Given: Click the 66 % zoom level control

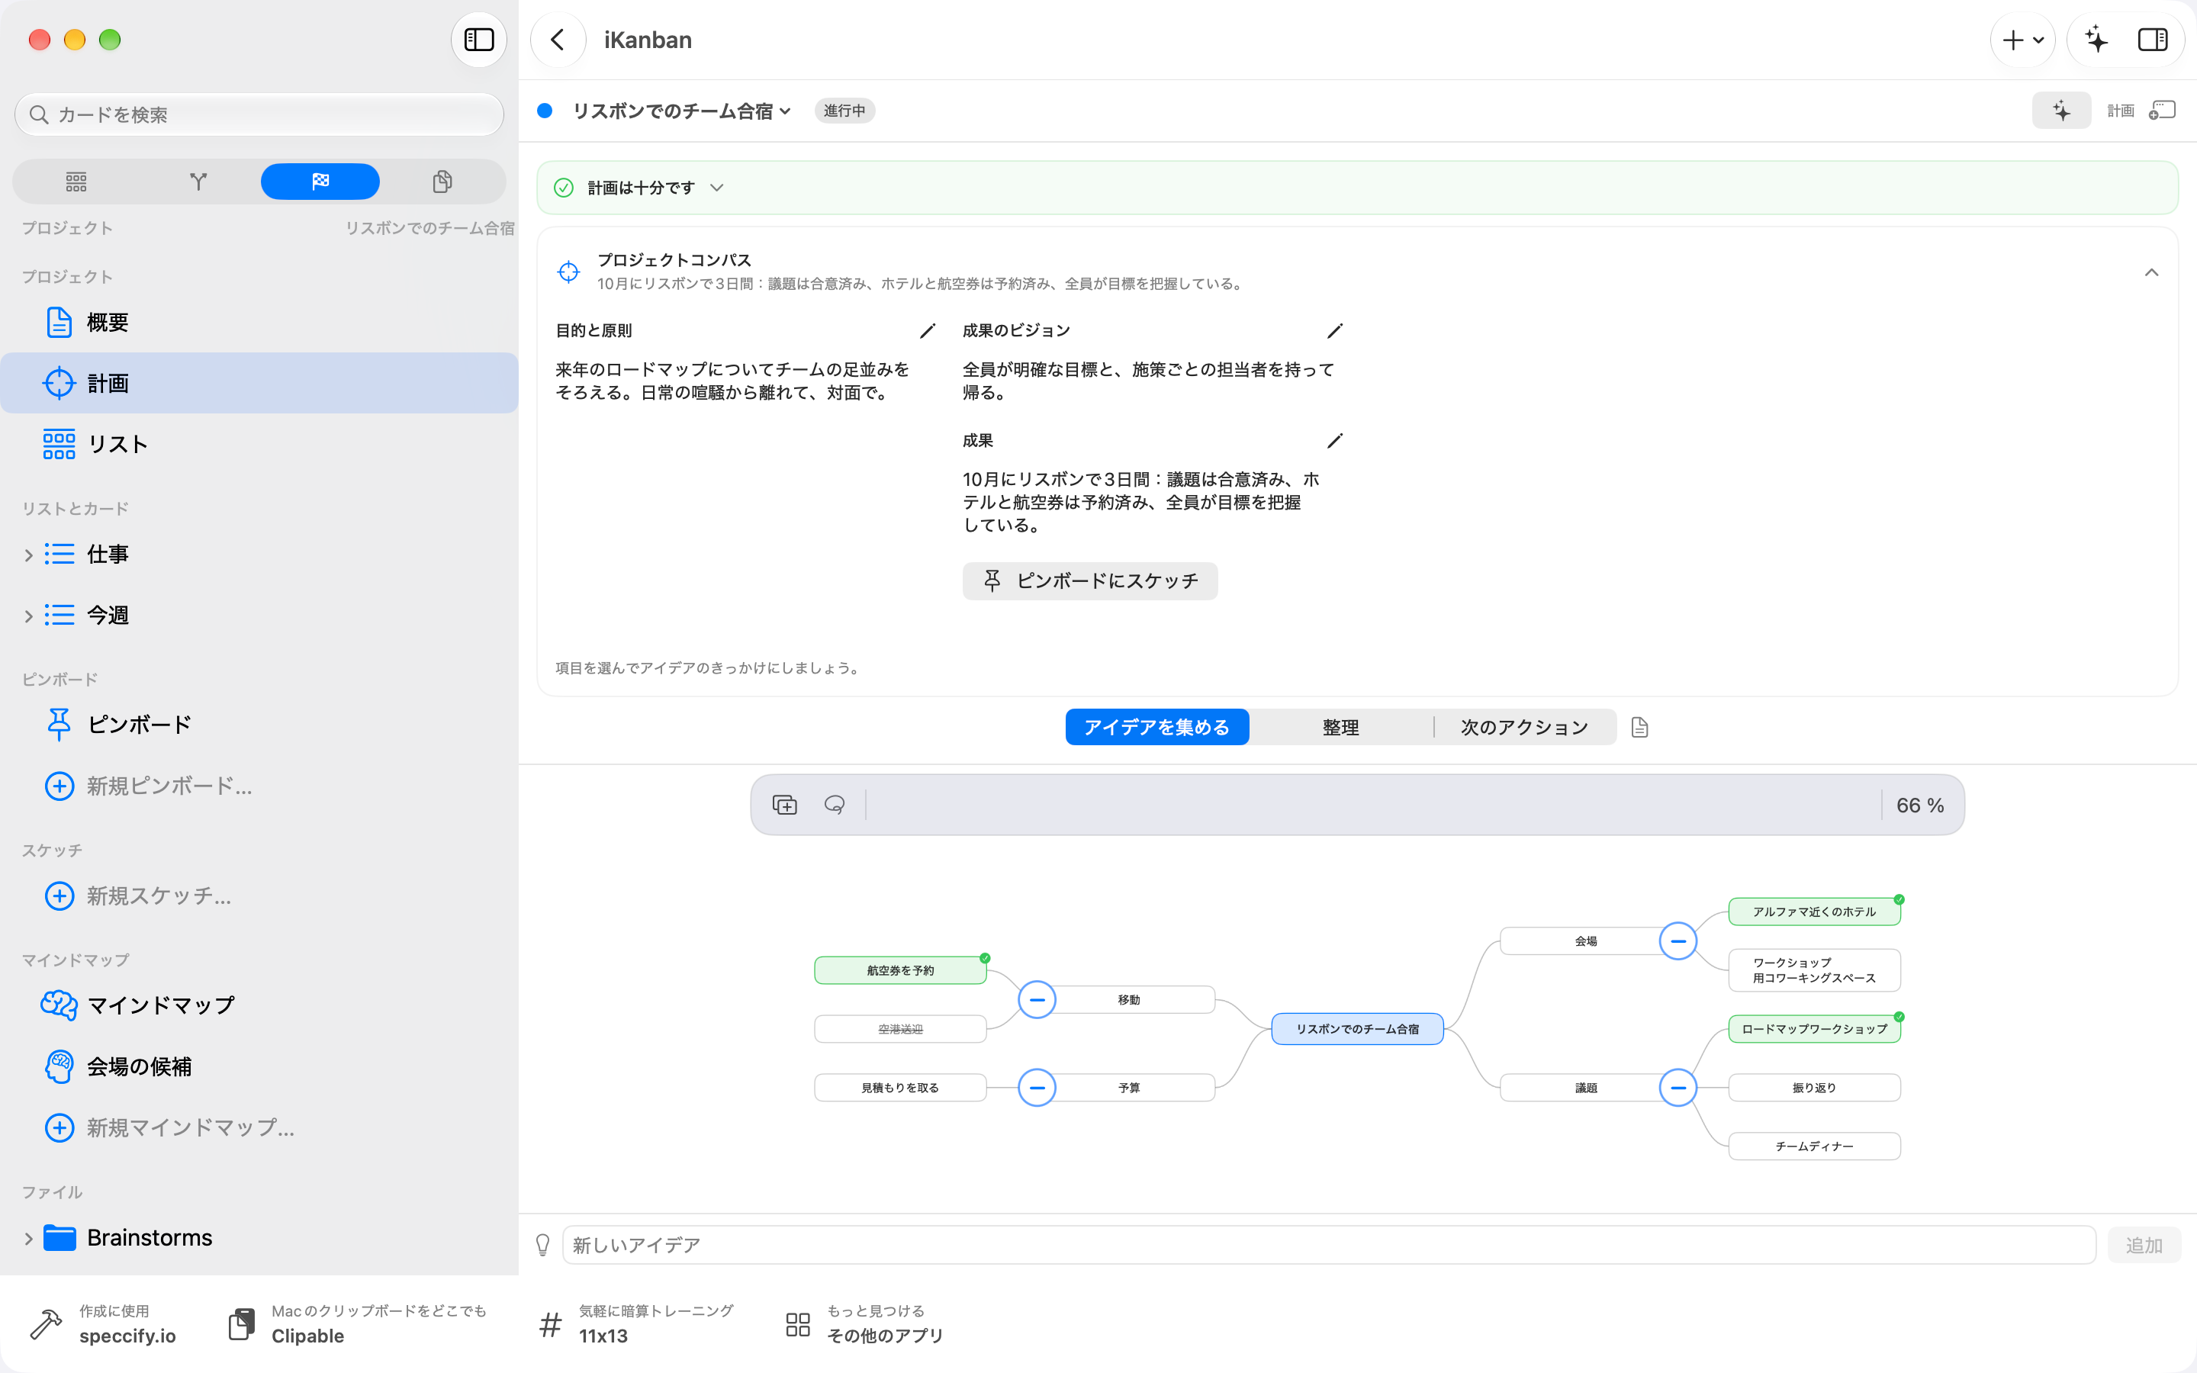Looking at the screenshot, I should (x=1920, y=805).
